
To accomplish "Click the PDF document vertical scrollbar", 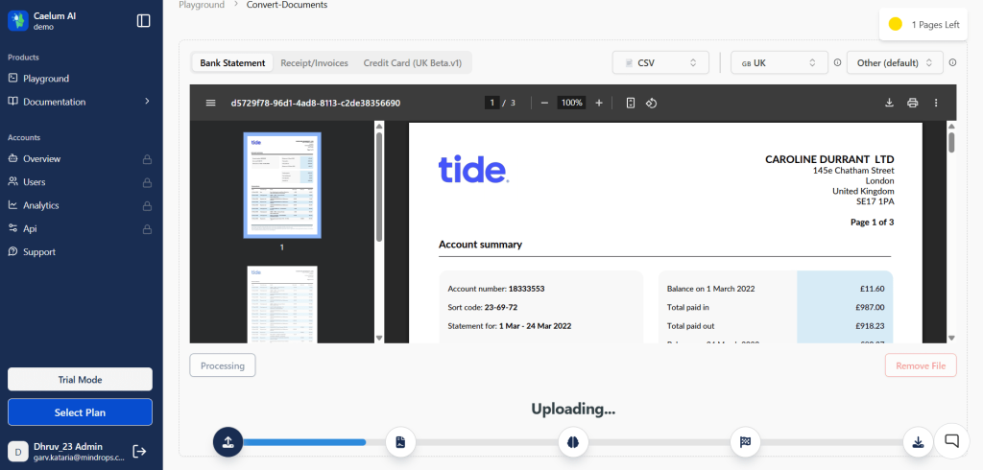I will [x=951, y=142].
